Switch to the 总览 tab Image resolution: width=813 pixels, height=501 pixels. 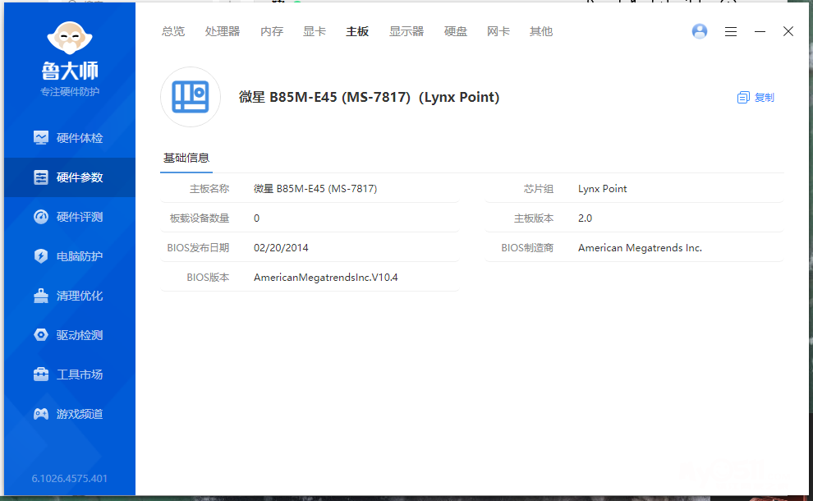pos(173,31)
